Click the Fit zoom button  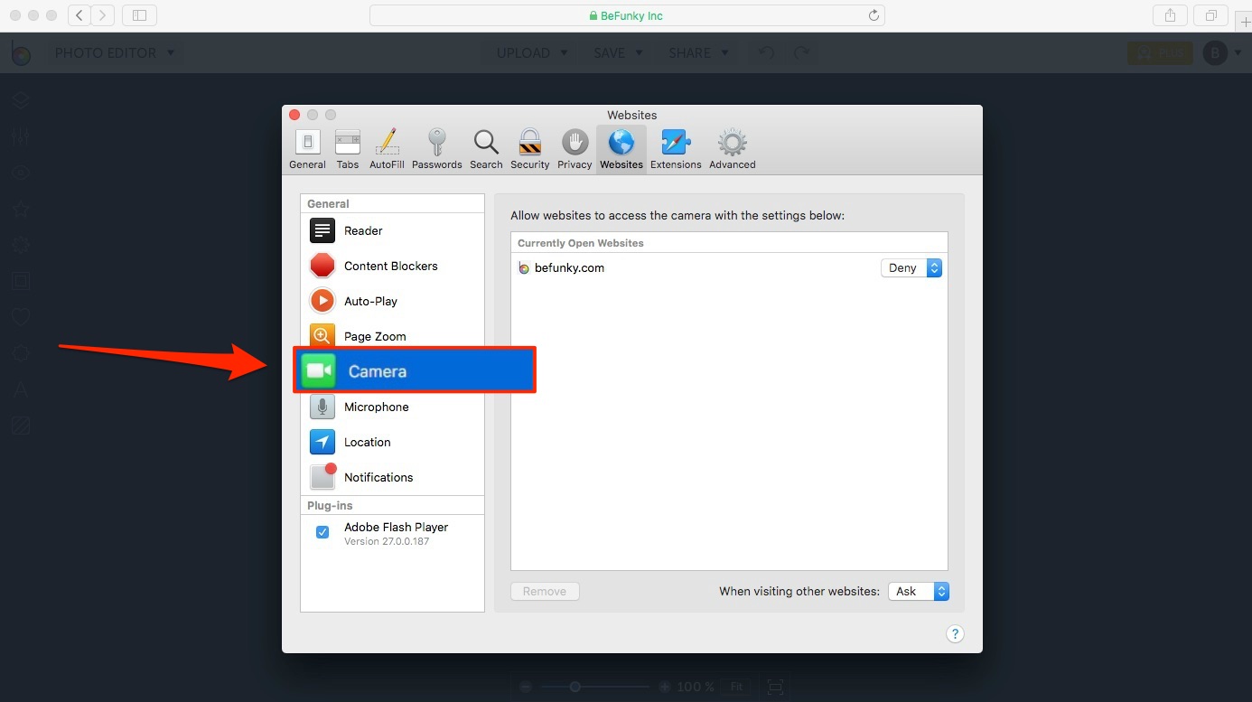[x=736, y=687]
